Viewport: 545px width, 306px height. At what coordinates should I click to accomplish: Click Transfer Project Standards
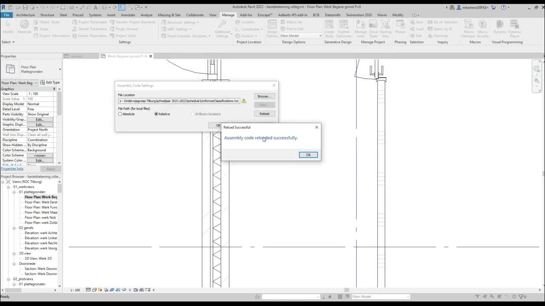(132, 22)
